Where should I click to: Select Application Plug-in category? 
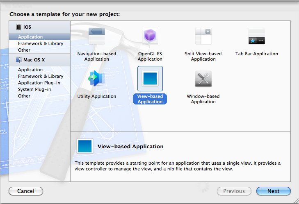click(x=40, y=83)
